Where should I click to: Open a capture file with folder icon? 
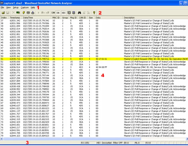click(x=3, y=13)
